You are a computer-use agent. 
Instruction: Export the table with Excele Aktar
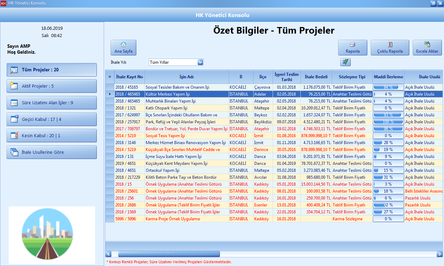(x=427, y=47)
